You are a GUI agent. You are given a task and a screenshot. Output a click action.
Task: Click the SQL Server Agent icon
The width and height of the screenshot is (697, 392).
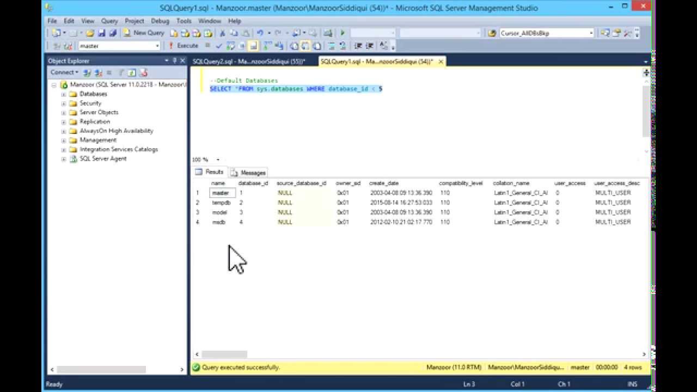point(74,158)
